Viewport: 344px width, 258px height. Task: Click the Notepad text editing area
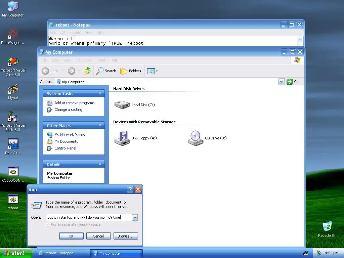(x=173, y=41)
